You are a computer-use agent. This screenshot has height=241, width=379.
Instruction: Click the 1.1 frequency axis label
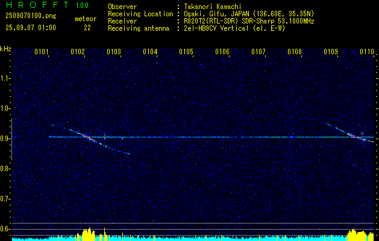click(5, 78)
